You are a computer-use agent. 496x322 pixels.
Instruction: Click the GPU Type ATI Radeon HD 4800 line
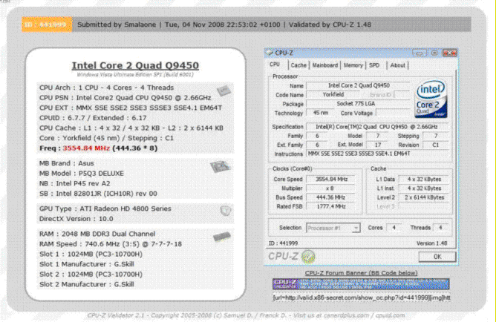click(105, 208)
